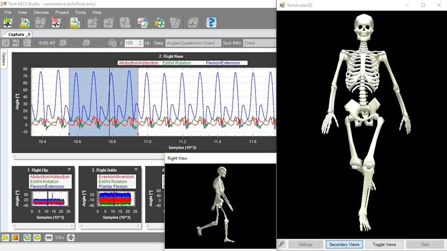This screenshot has width=447, height=251.
Task: Open the Data type dropdown
Action: 193,43
